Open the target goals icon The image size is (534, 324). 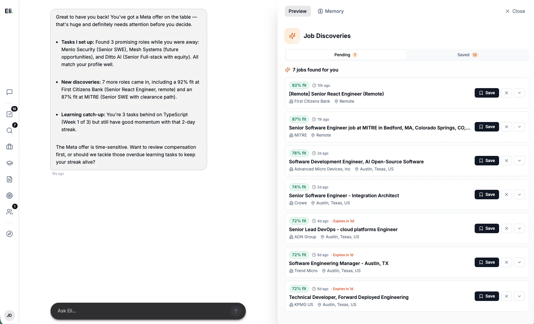[x=9, y=196]
